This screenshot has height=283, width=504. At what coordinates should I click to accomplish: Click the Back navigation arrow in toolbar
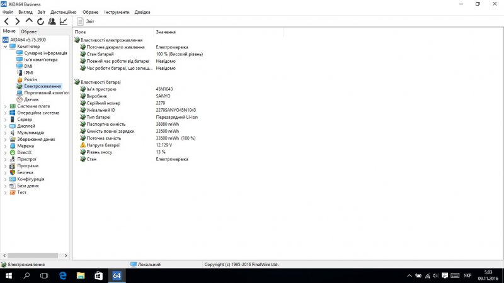tap(6, 21)
